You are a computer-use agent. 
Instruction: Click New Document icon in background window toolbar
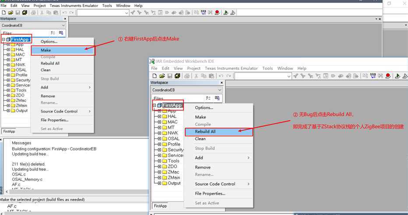(x=4, y=13)
